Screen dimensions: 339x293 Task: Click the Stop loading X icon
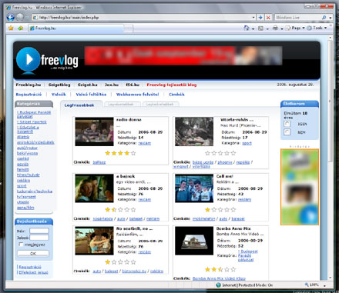[x=268, y=18]
